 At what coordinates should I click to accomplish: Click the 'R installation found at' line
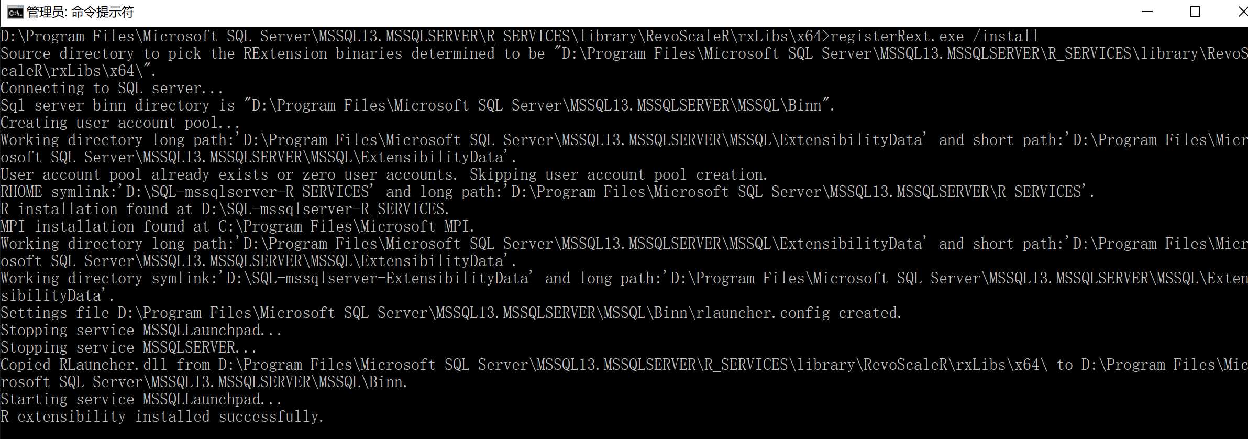coord(225,209)
